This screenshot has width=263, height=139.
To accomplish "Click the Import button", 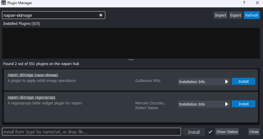I will [x=221, y=15].
